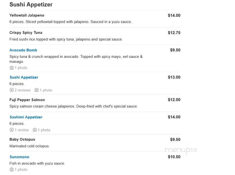Click the camera icon under Sunomono
235x175 pixels.
[11, 170]
